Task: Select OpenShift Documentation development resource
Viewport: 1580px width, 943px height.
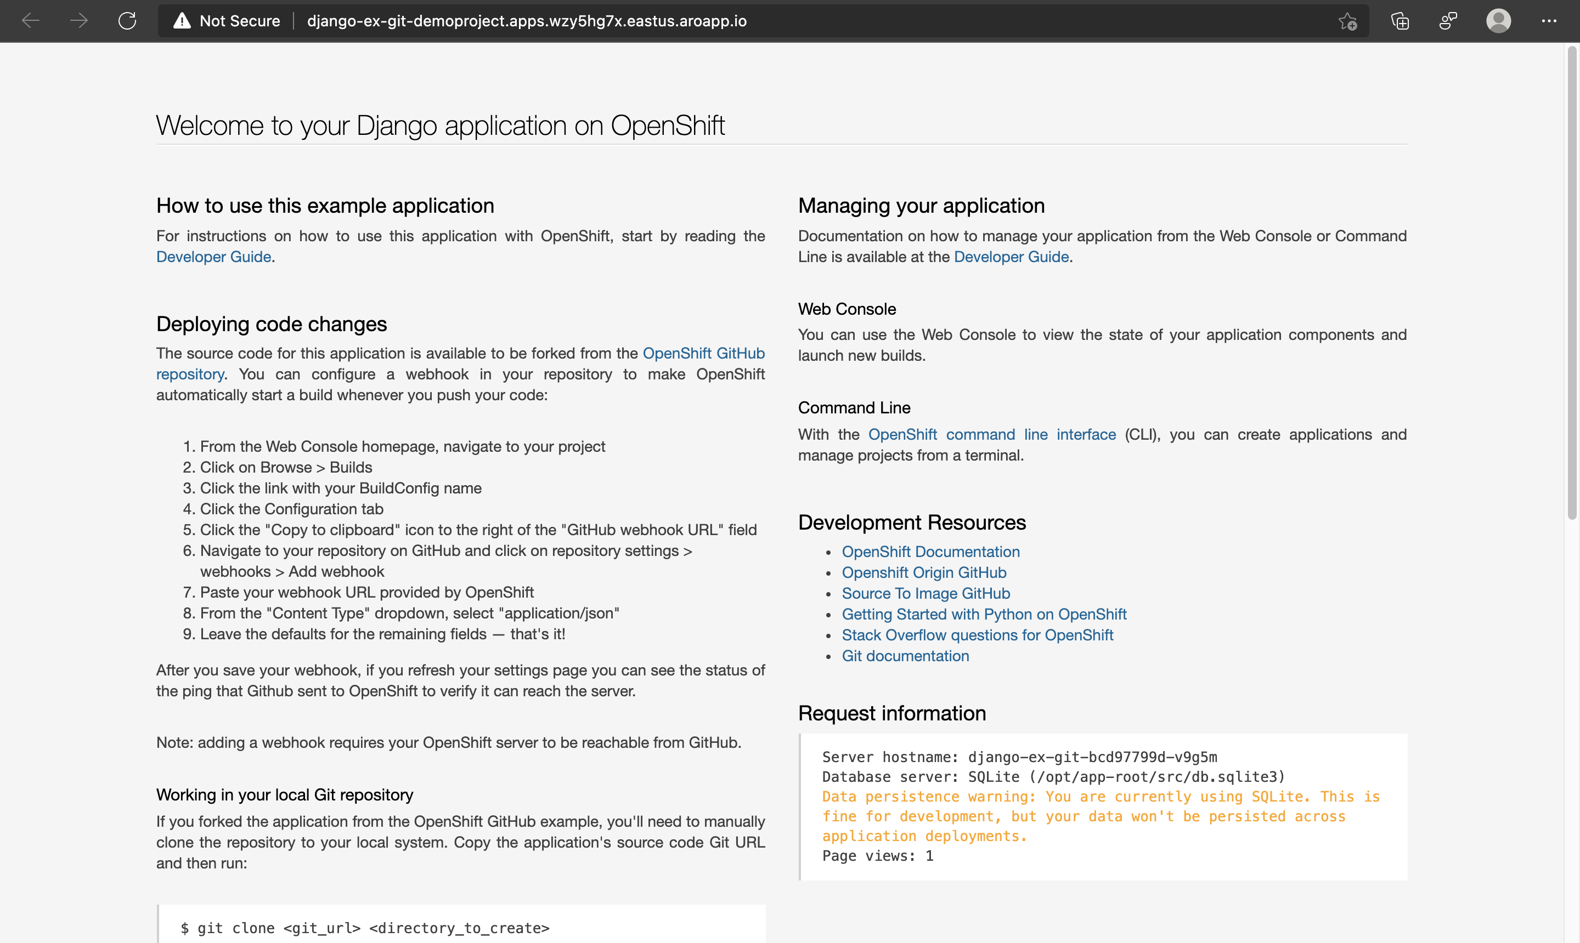Action: point(930,551)
